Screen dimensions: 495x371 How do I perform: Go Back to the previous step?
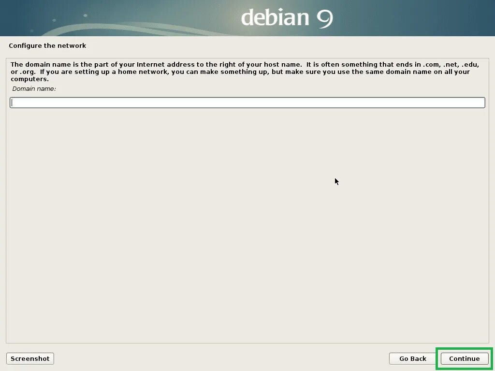413,358
